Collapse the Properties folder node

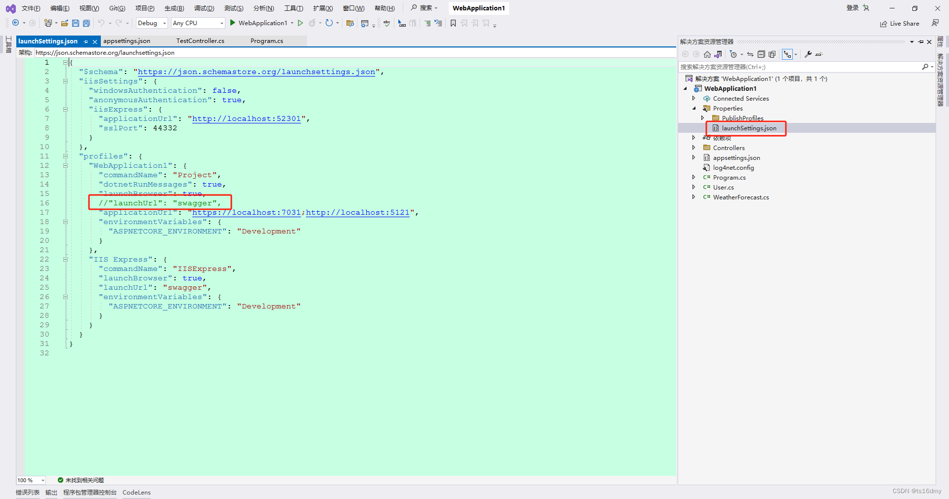pos(693,108)
